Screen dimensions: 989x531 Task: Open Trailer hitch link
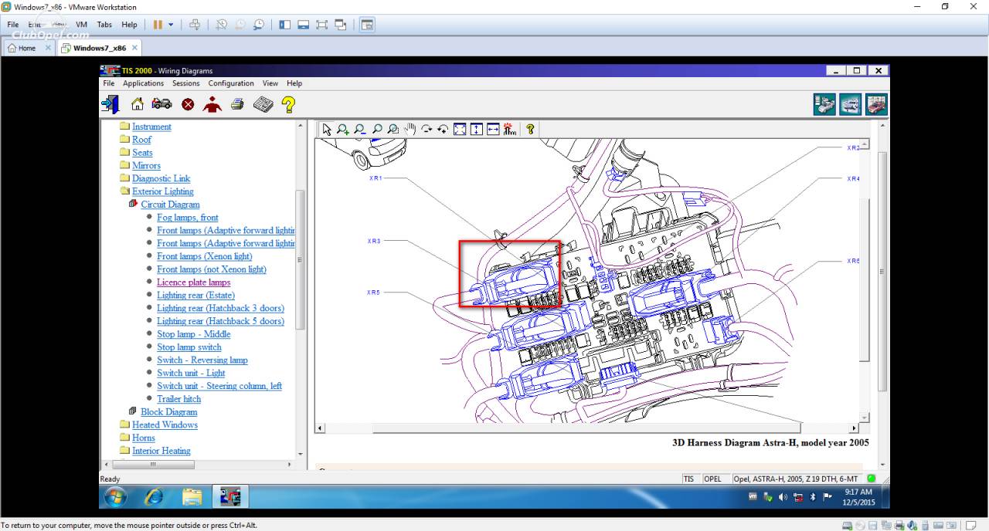(x=178, y=399)
